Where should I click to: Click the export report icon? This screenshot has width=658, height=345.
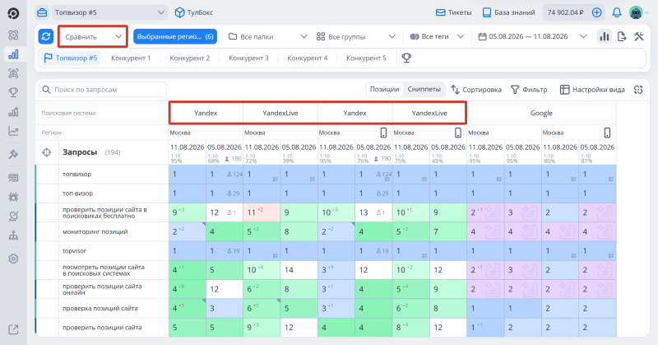[x=622, y=36]
